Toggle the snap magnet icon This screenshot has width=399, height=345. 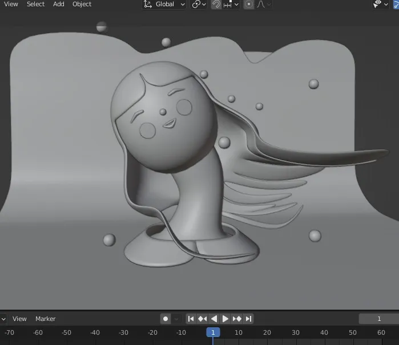click(x=216, y=5)
